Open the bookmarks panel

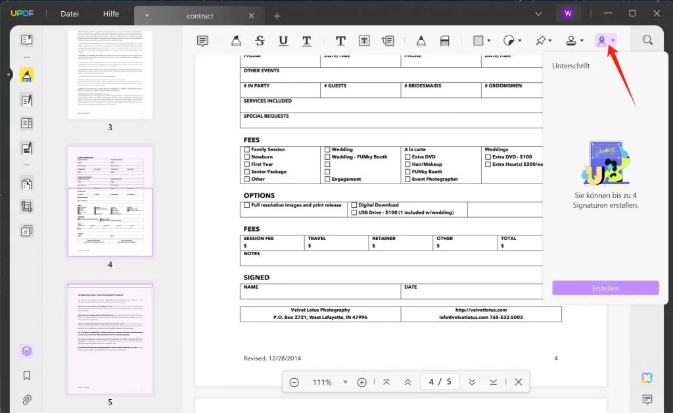(x=27, y=376)
